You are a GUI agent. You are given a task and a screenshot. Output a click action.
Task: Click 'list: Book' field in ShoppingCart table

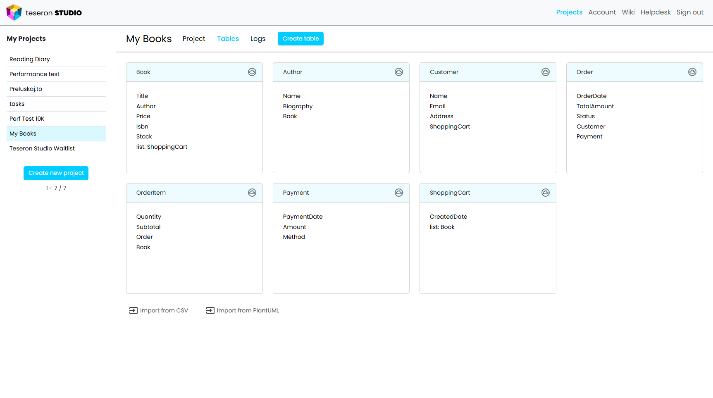442,227
